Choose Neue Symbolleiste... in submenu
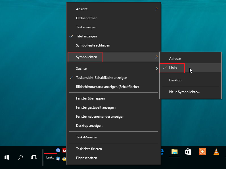226x169 pixels. coord(191,92)
